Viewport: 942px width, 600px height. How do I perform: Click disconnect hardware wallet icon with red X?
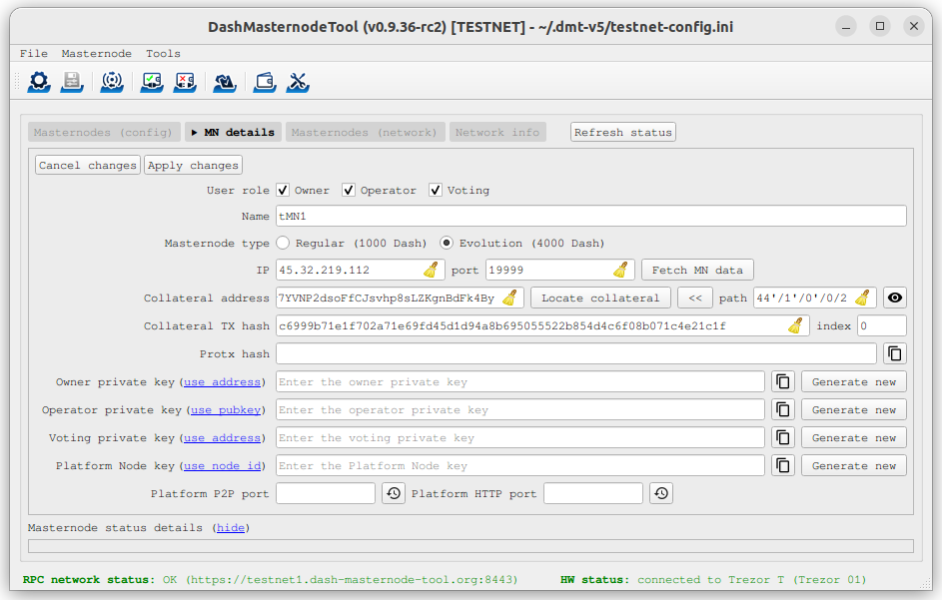point(185,82)
